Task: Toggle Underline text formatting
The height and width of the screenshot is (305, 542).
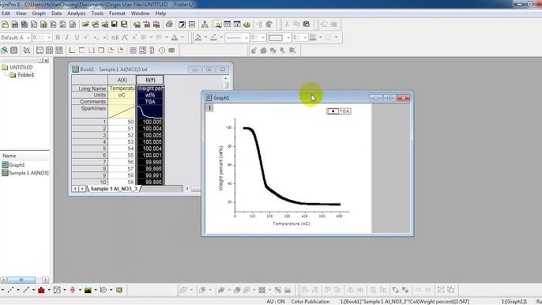Action: click(77, 37)
